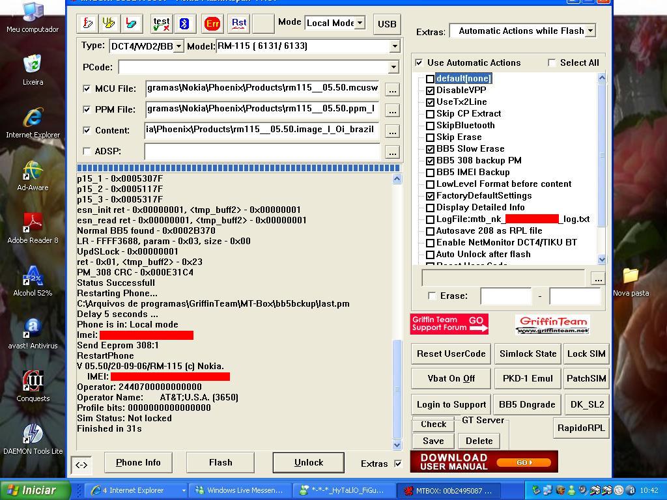The height and width of the screenshot is (500, 667).
Task: Select DAEMON Tools Lite desktop icon
Action: click(x=33, y=439)
